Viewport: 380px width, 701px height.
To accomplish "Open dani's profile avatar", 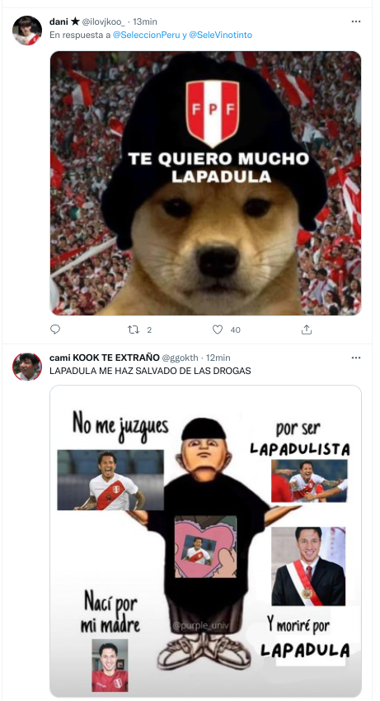I will (27, 31).
